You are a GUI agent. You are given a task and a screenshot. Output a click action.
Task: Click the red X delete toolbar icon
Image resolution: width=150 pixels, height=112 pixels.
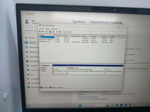(59, 32)
